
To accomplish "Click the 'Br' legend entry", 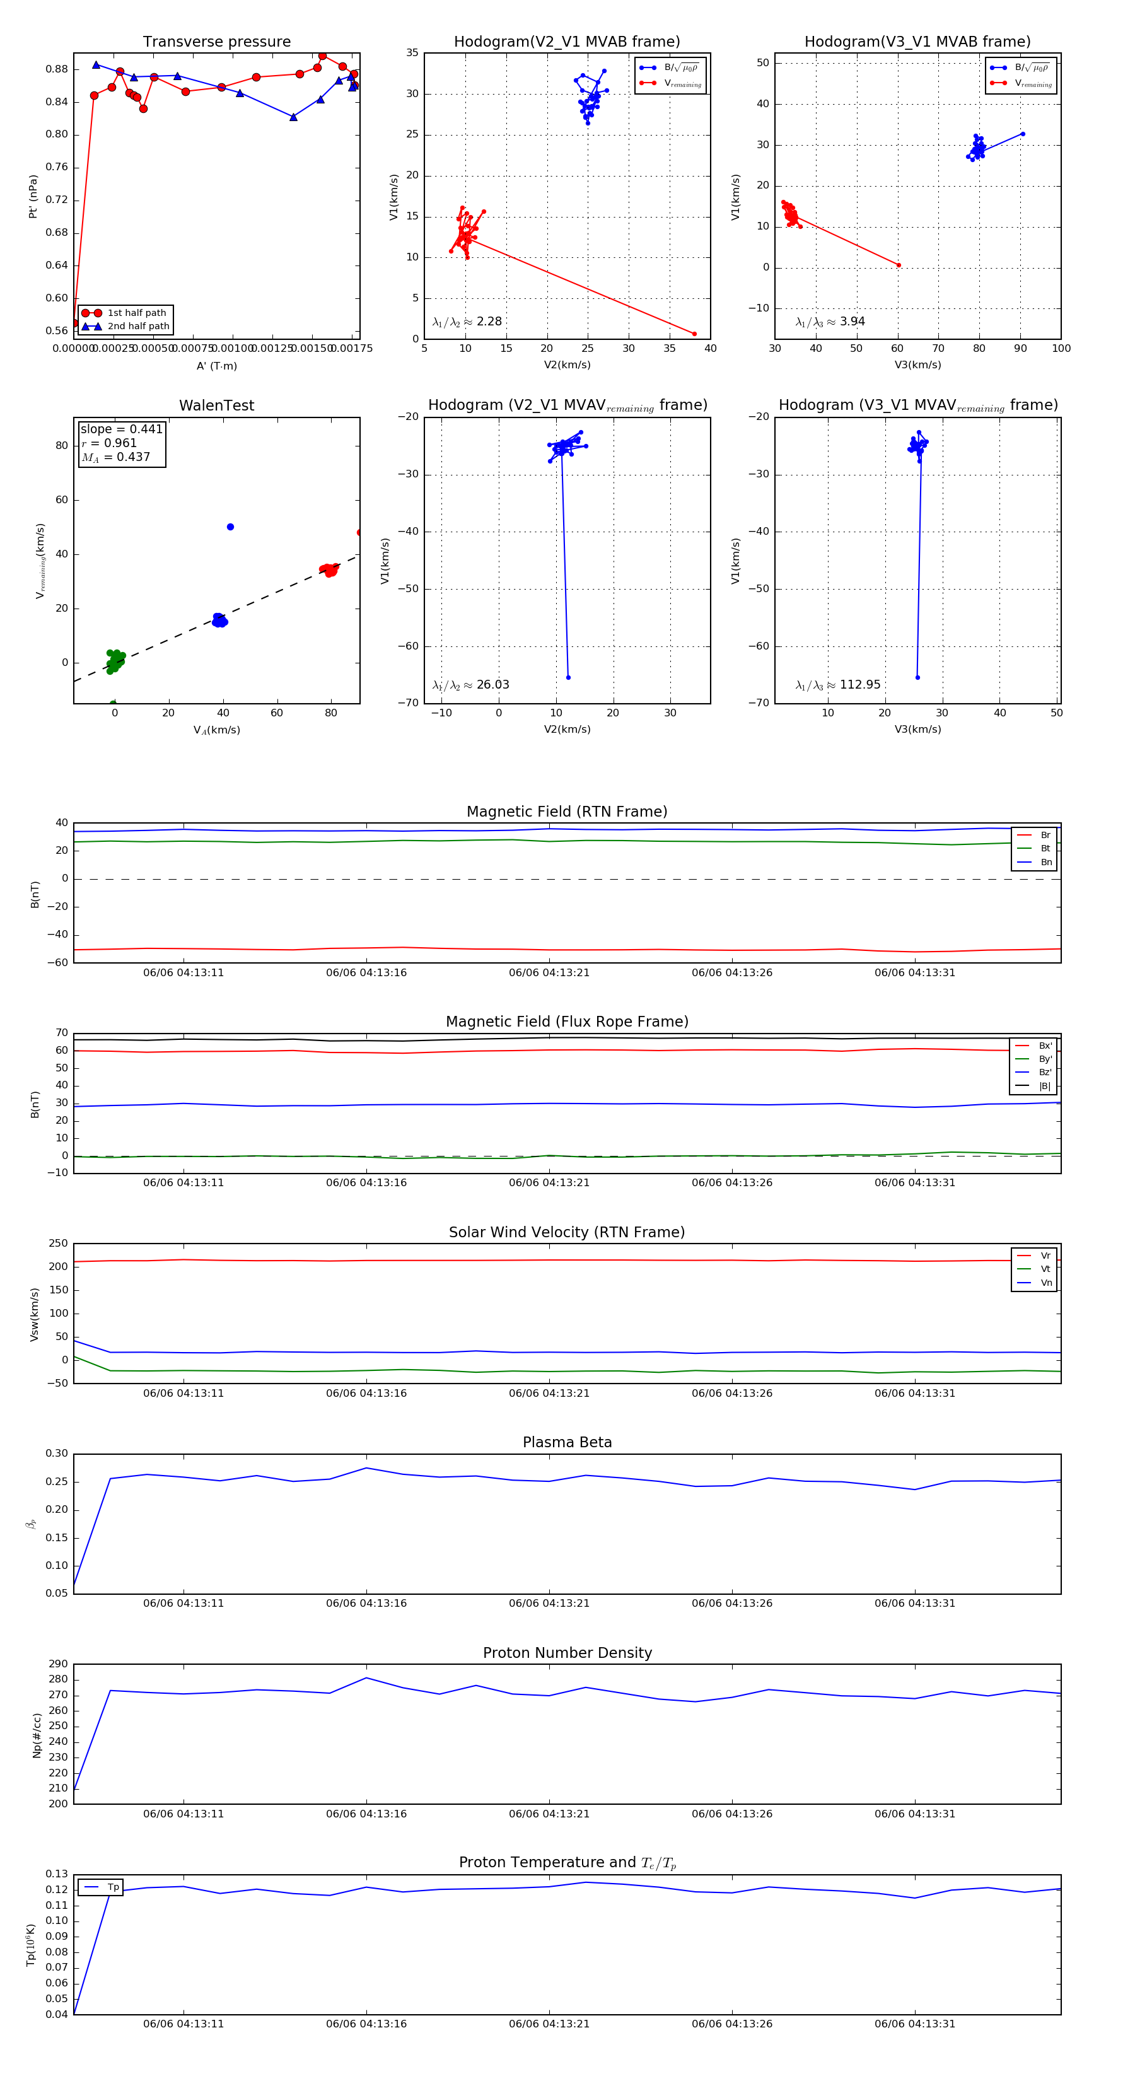I will point(1035,836).
